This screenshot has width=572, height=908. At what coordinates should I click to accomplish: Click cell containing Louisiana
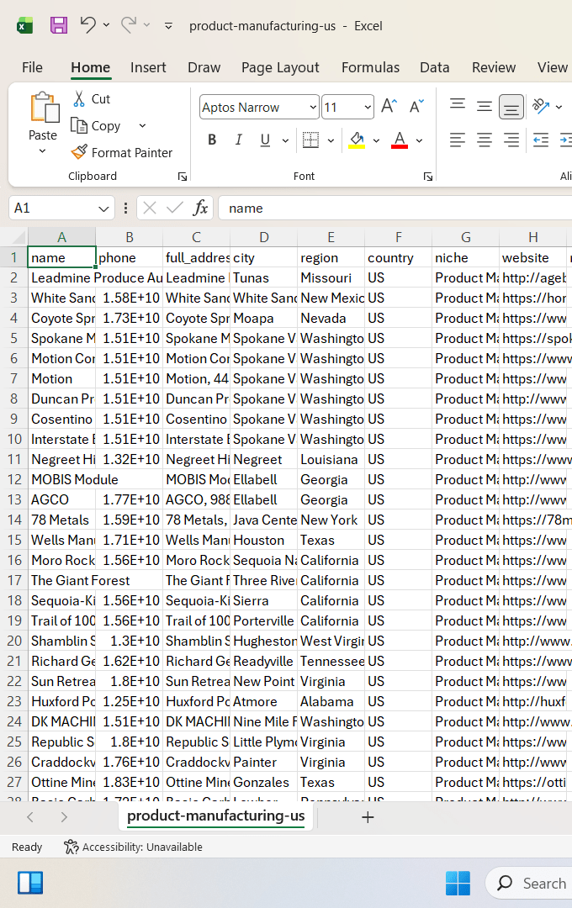[331, 460]
